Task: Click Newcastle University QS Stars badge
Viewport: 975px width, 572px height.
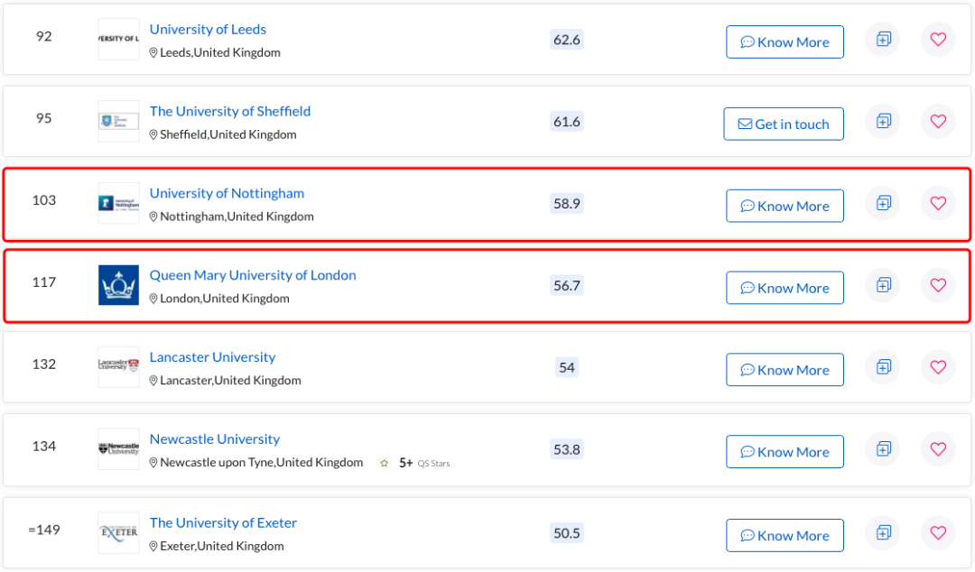Action: pos(413,463)
